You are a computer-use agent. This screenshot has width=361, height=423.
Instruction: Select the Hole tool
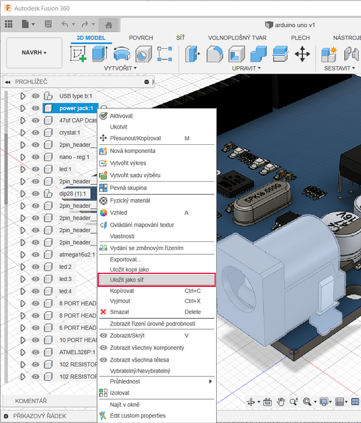(x=143, y=53)
